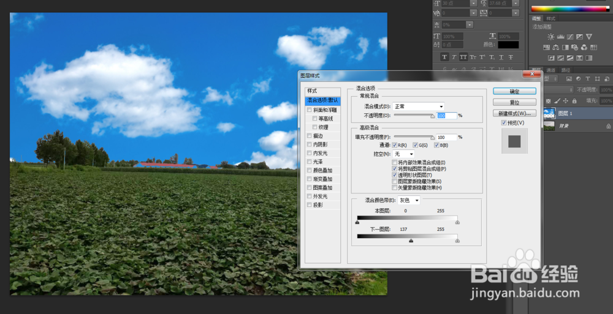
Task: Enable 外发光 outer glow checkbox
Action: coord(309,196)
